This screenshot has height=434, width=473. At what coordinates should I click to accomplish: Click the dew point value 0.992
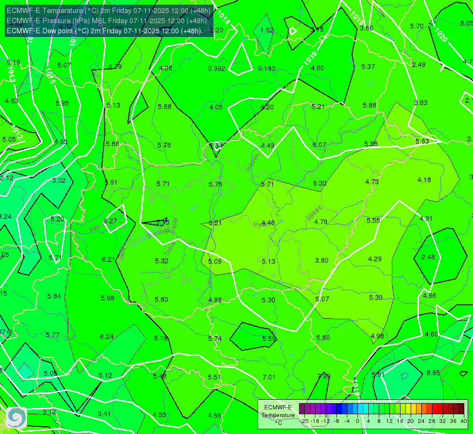(216, 68)
